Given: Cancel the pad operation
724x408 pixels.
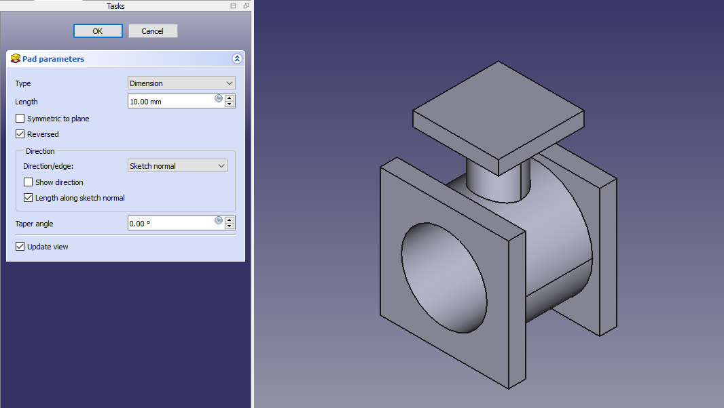Looking at the screenshot, I should click(x=153, y=31).
